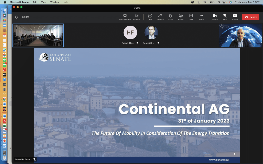Open Finder from the Dock
Screen dimensions: 263x164
[x=5, y=11]
